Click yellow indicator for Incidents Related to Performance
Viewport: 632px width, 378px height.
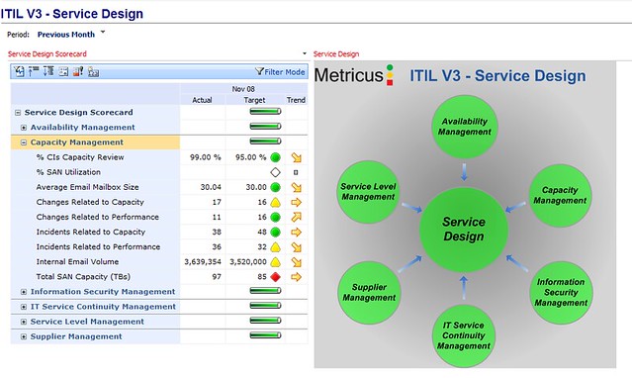click(x=275, y=247)
